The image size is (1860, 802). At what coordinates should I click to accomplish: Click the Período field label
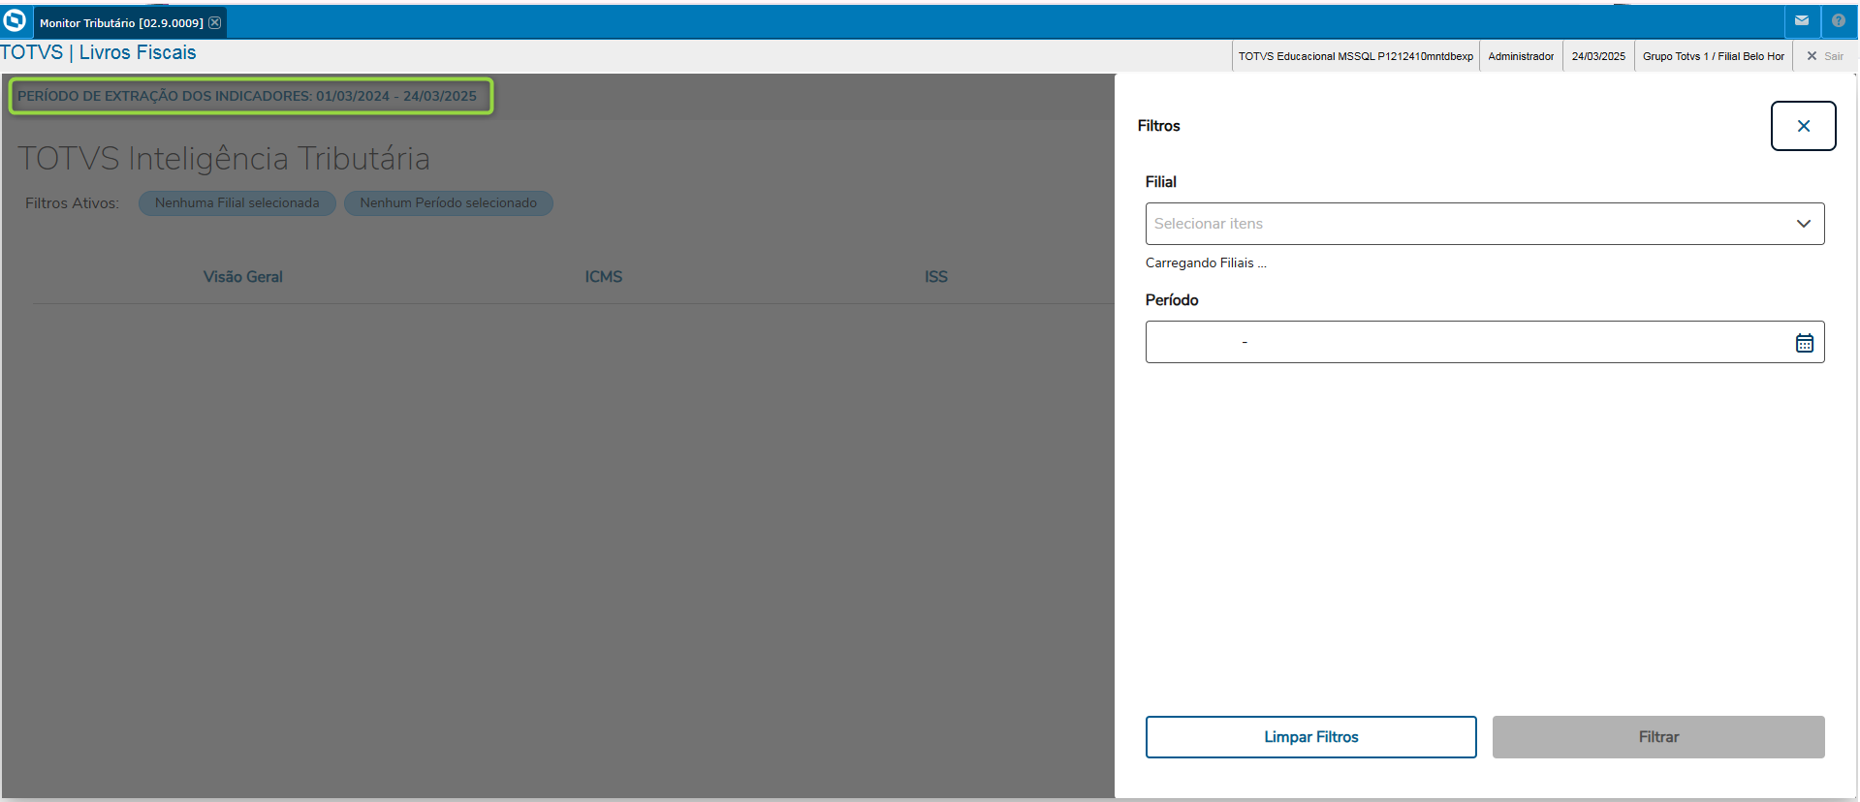click(1172, 300)
